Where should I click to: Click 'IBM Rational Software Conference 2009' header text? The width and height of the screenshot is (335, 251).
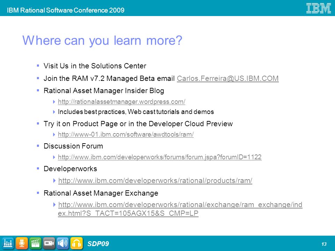pos(66,10)
